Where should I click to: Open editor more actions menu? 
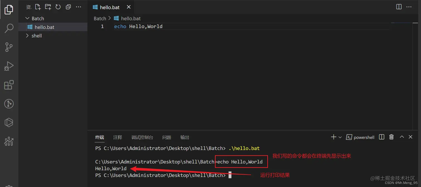coord(409,7)
